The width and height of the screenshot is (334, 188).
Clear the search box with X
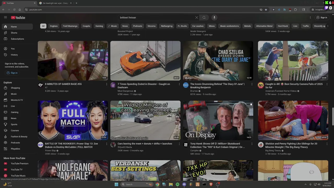click(x=197, y=17)
